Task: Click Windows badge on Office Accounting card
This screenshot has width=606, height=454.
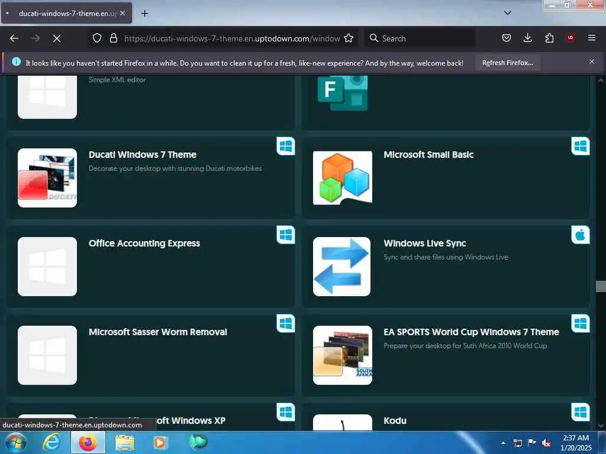Action: pyautogui.click(x=286, y=235)
